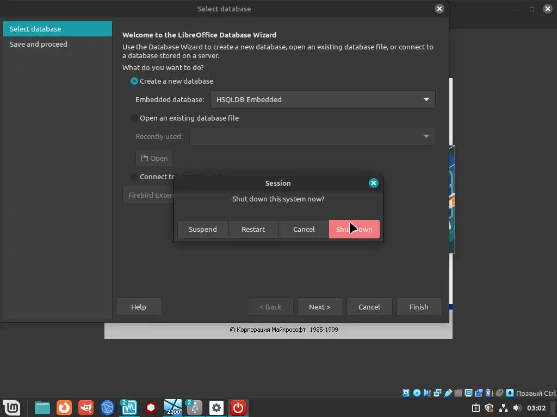Open the notifications tray icon

(x=476, y=408)
